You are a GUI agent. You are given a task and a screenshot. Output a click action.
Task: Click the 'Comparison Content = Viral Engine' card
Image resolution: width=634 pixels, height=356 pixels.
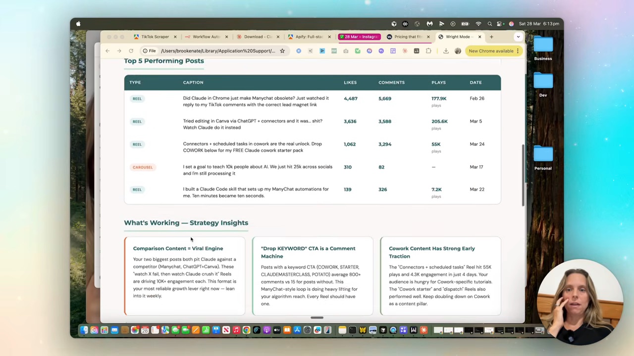[184, 276]
